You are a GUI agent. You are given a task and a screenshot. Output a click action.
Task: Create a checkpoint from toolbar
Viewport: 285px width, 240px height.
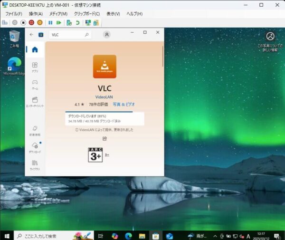69,22
